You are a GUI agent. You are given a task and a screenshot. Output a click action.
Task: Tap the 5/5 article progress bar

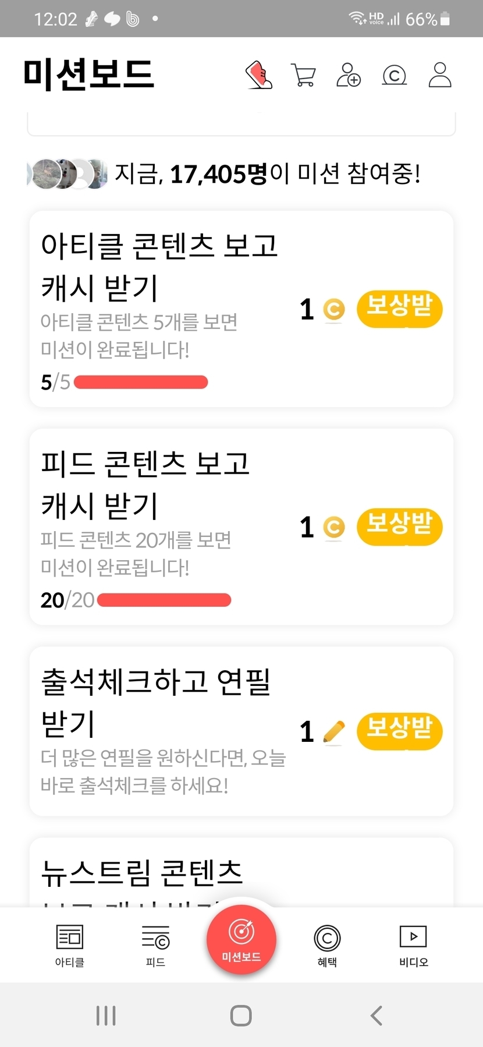[x=141, y=382]
